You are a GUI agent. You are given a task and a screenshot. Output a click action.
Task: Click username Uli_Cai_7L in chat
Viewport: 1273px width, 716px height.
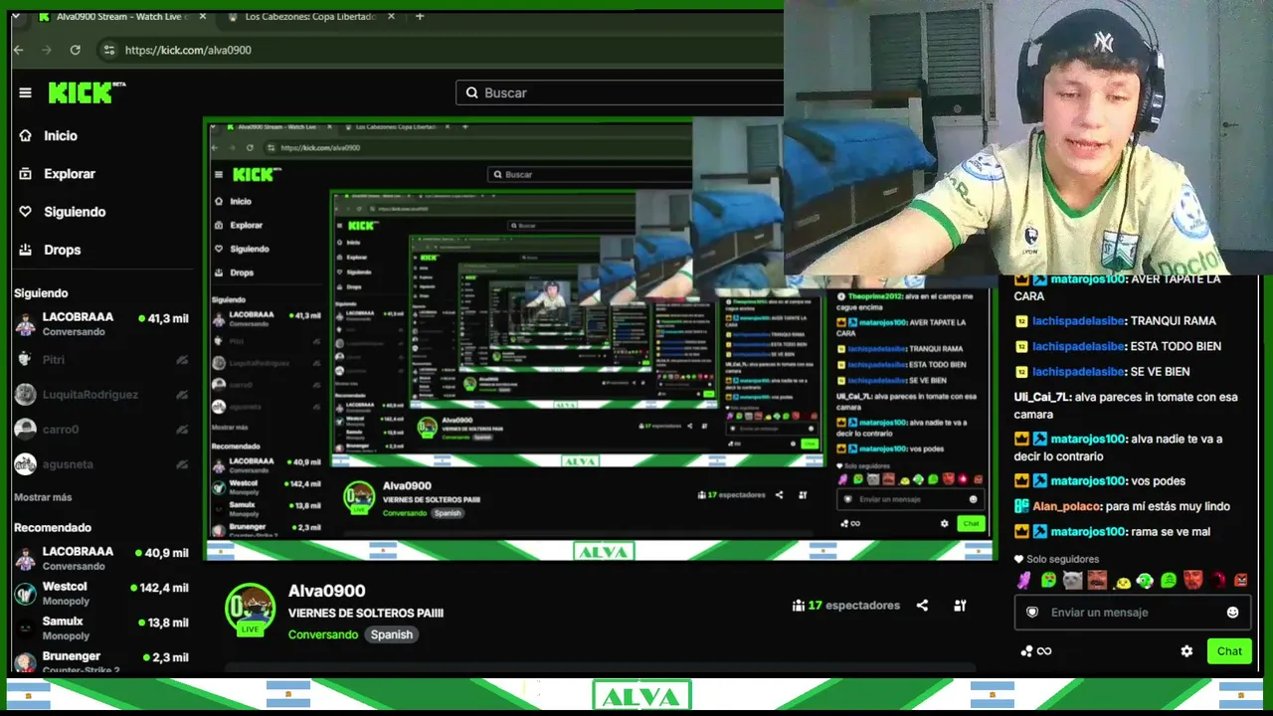click(1040, 397)
